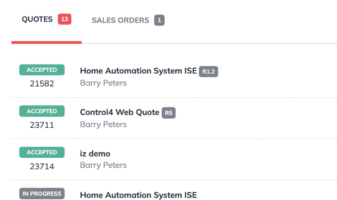Click the R5 revision badge

pos(168,113)
